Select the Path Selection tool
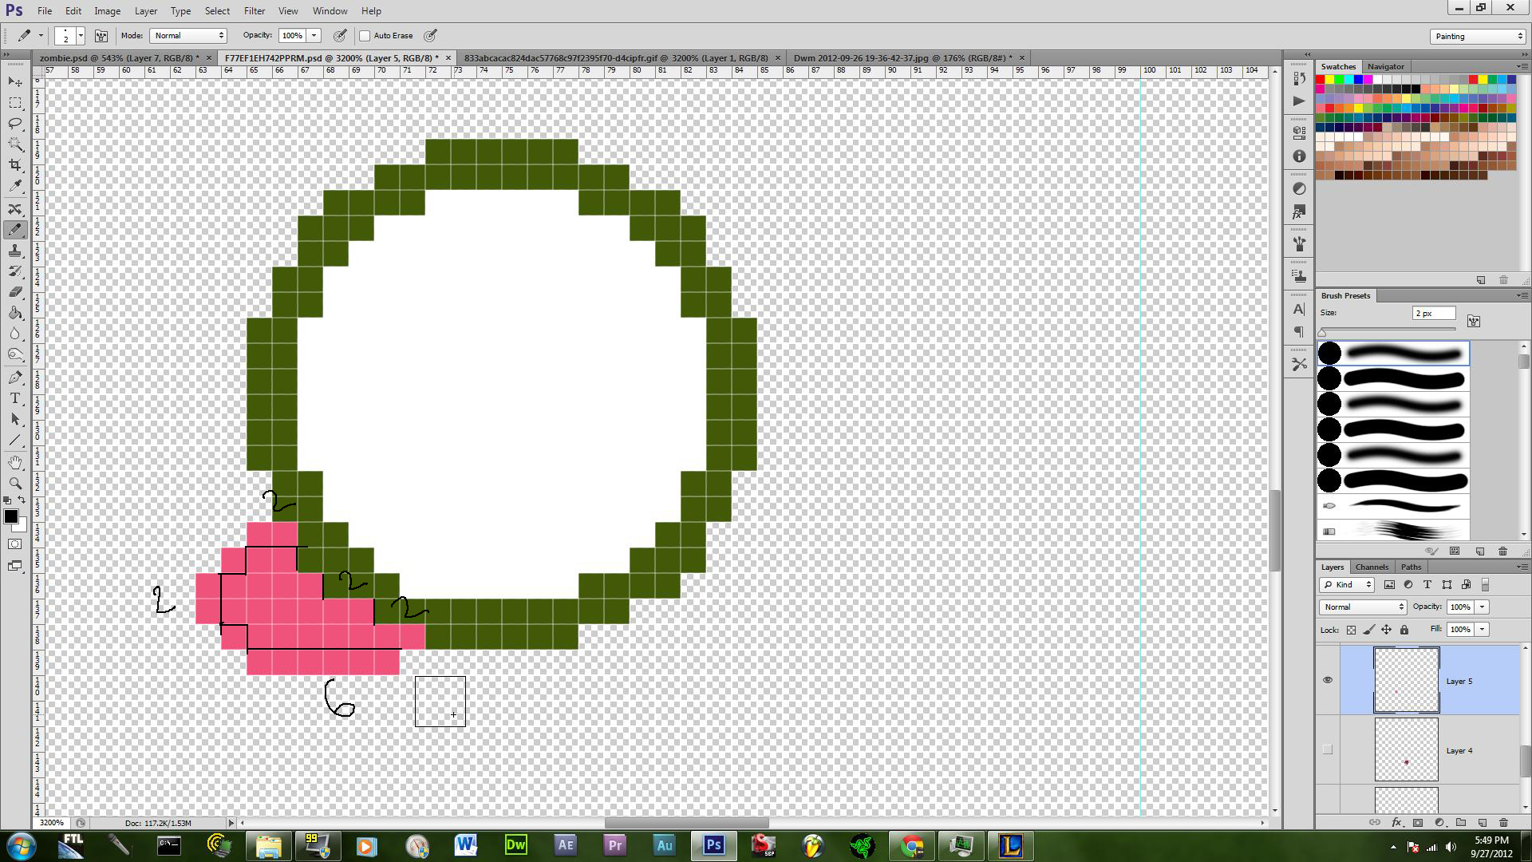The image size is (1532, 862). (15, 419)
